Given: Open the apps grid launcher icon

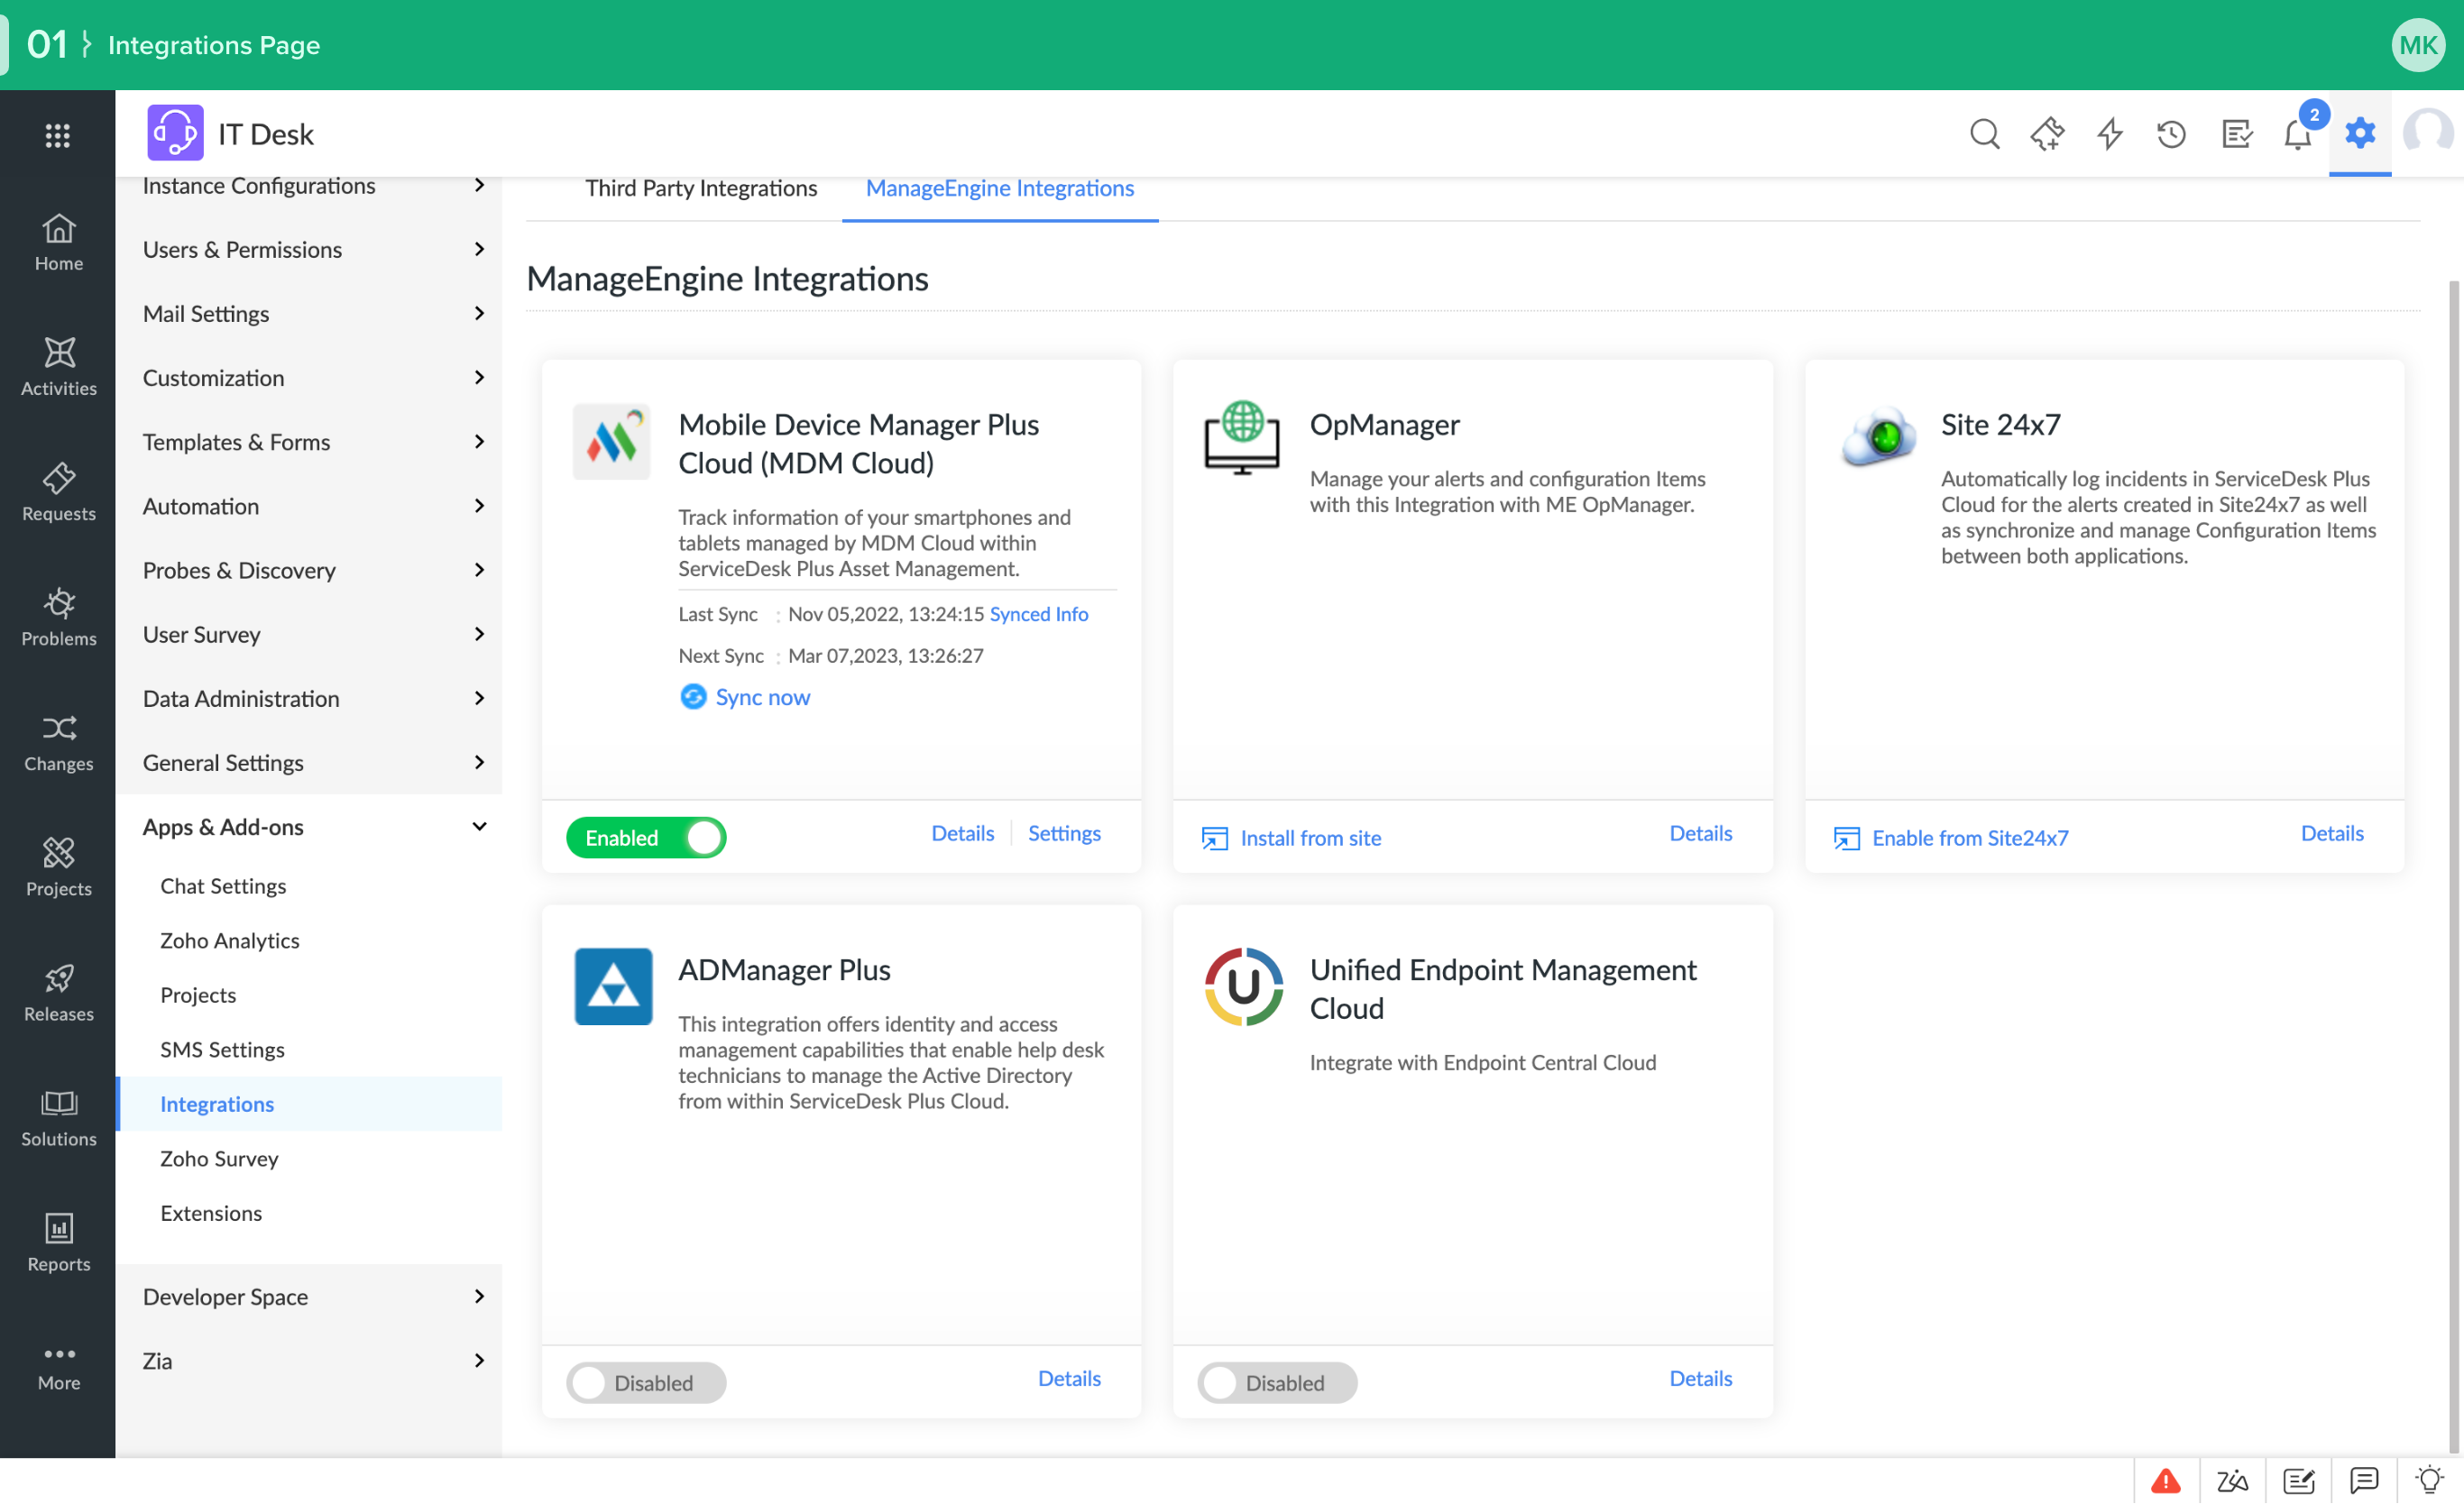Looking at the screenshot, I should pos(58,135).
